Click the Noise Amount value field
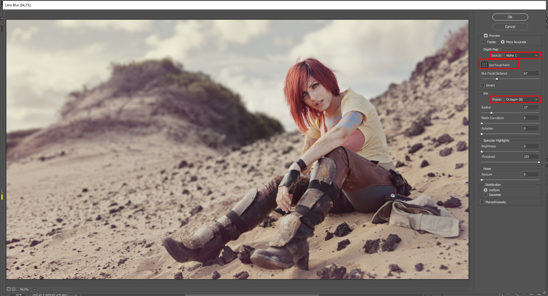The image size is (548, 296). (x=531, y=174)
